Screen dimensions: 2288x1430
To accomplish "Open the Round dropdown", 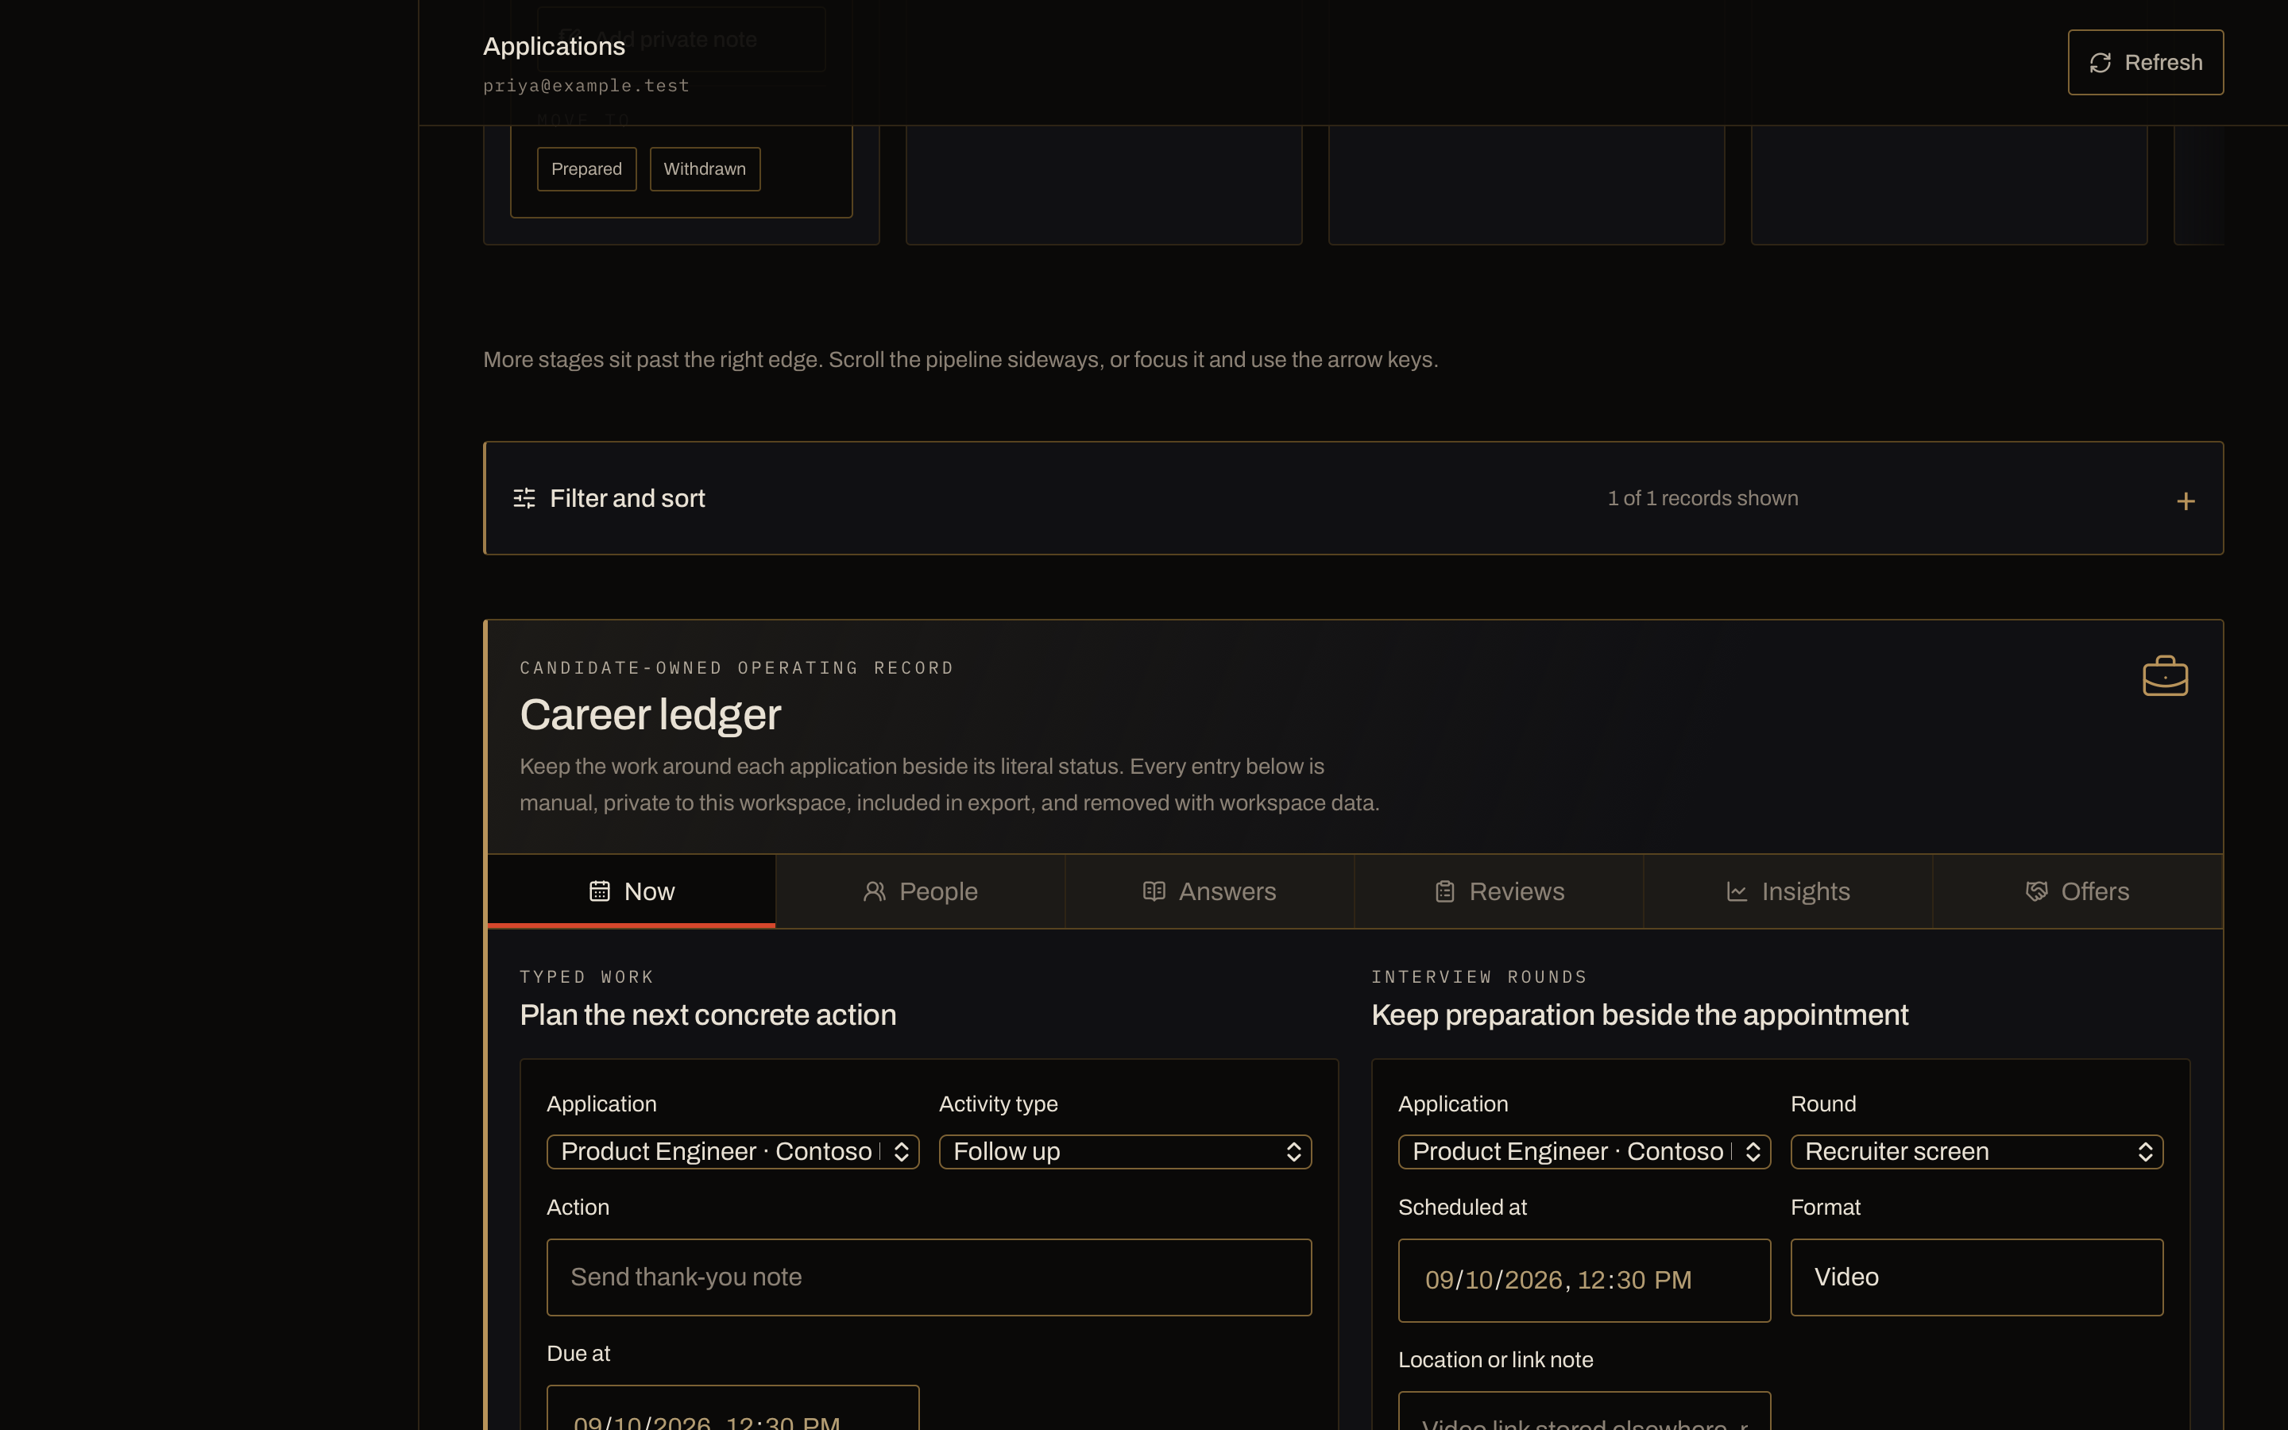I will (1977, 1151).
